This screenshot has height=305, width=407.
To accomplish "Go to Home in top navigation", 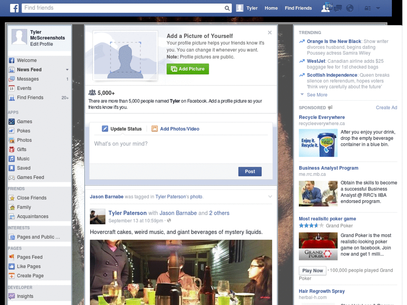I will point(271,8).
